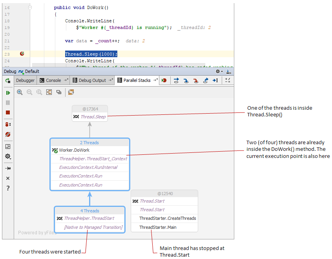Open the Debug window gear options menu

(219, 71)
